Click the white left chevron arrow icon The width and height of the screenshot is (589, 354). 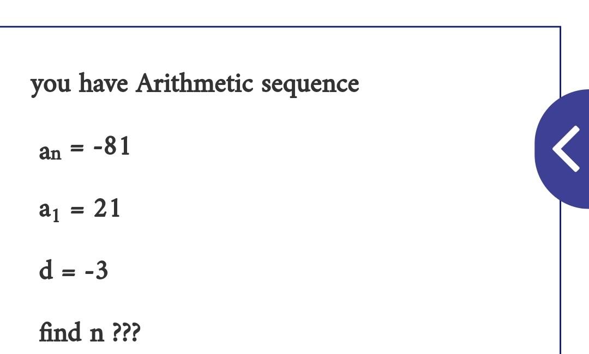[x=566, y=149]
